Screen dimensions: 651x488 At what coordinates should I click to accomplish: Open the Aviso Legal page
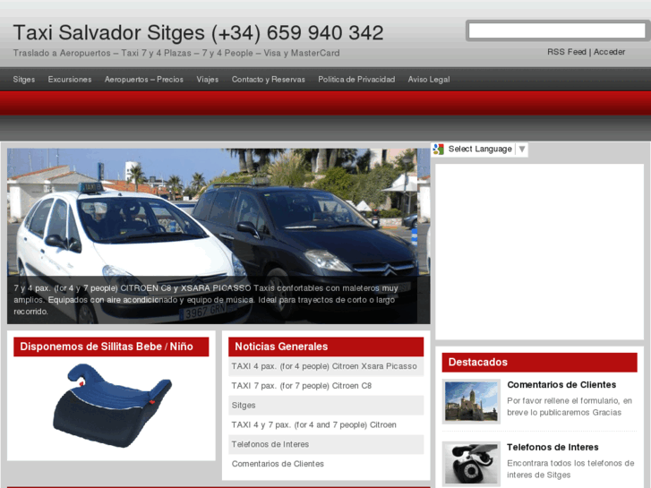pyautogui.click(x=429, y=80)
